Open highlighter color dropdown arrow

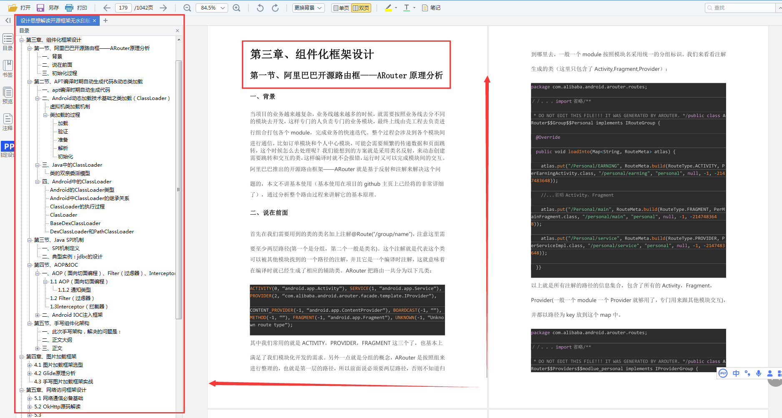pyautogui.click(x=396, y=8)
